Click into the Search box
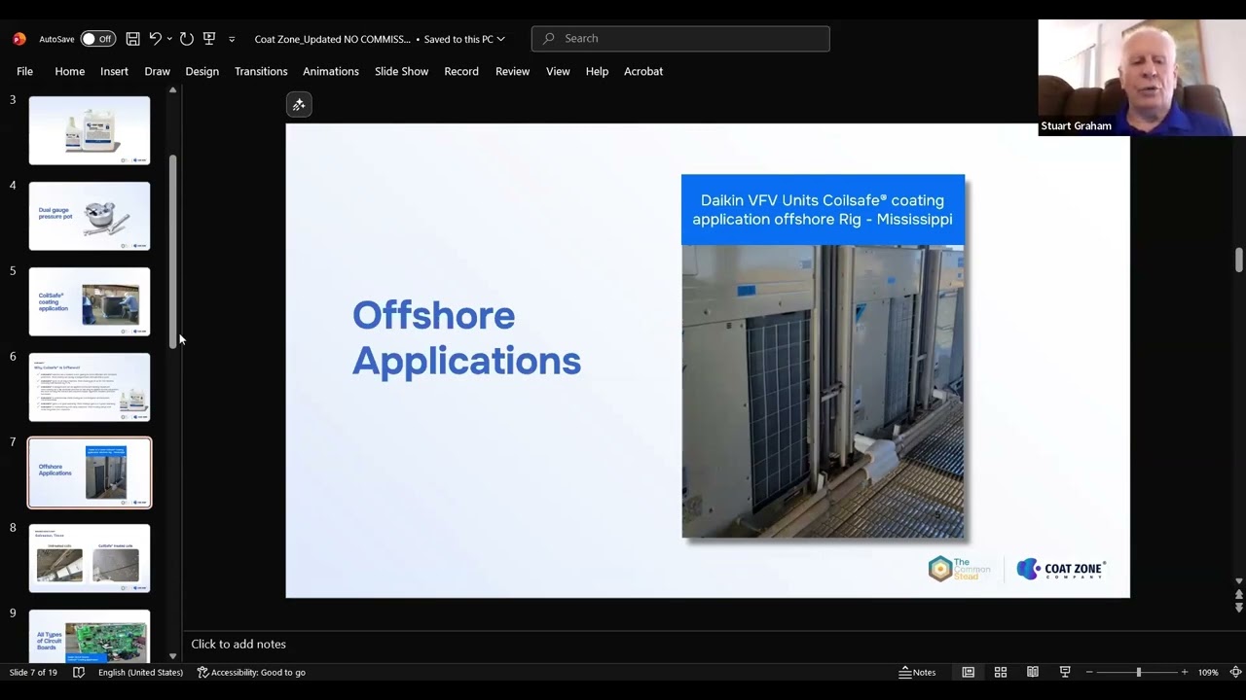Screen dimensions: 1246x700 pos(680,38)
